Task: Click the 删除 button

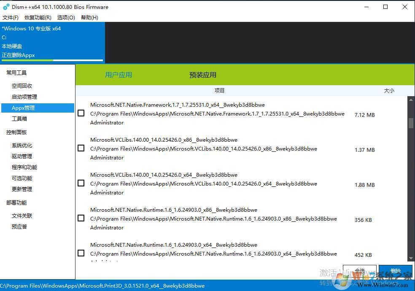Action: pyautogui.click(x=396, y=271)
